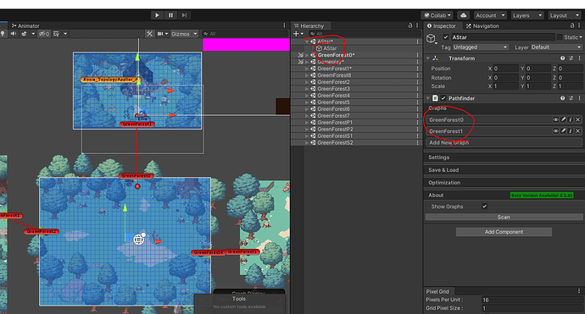The width and height of the screenshot is (585, 314).
Task: Click the edit pencil icon of GreenForest1 graph
Action: tap(563, 130)
